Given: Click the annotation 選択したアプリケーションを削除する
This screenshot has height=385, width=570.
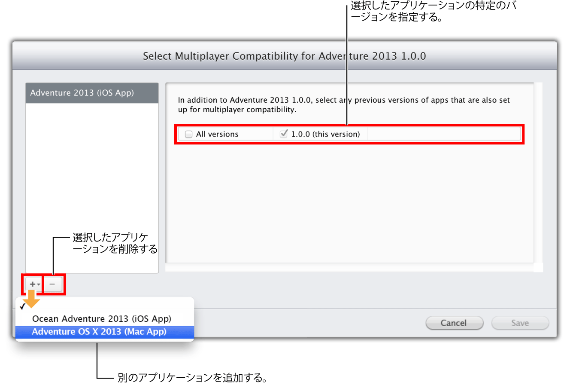Looking at the screenshot, I should [x=115, y=243].
